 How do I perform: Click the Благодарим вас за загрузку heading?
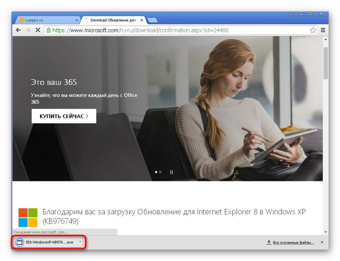click(174, 216)
